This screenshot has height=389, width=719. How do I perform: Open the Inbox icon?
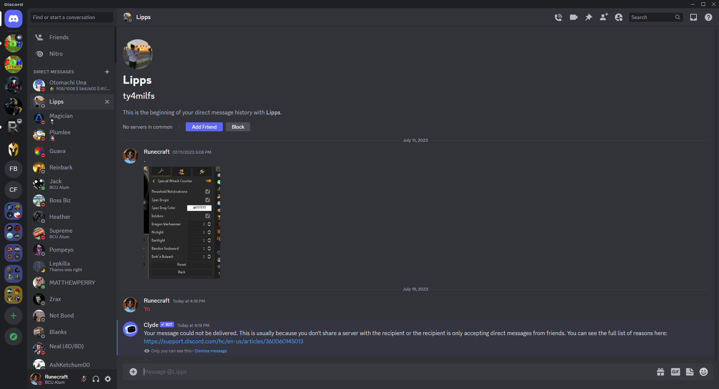click(694, 17)
